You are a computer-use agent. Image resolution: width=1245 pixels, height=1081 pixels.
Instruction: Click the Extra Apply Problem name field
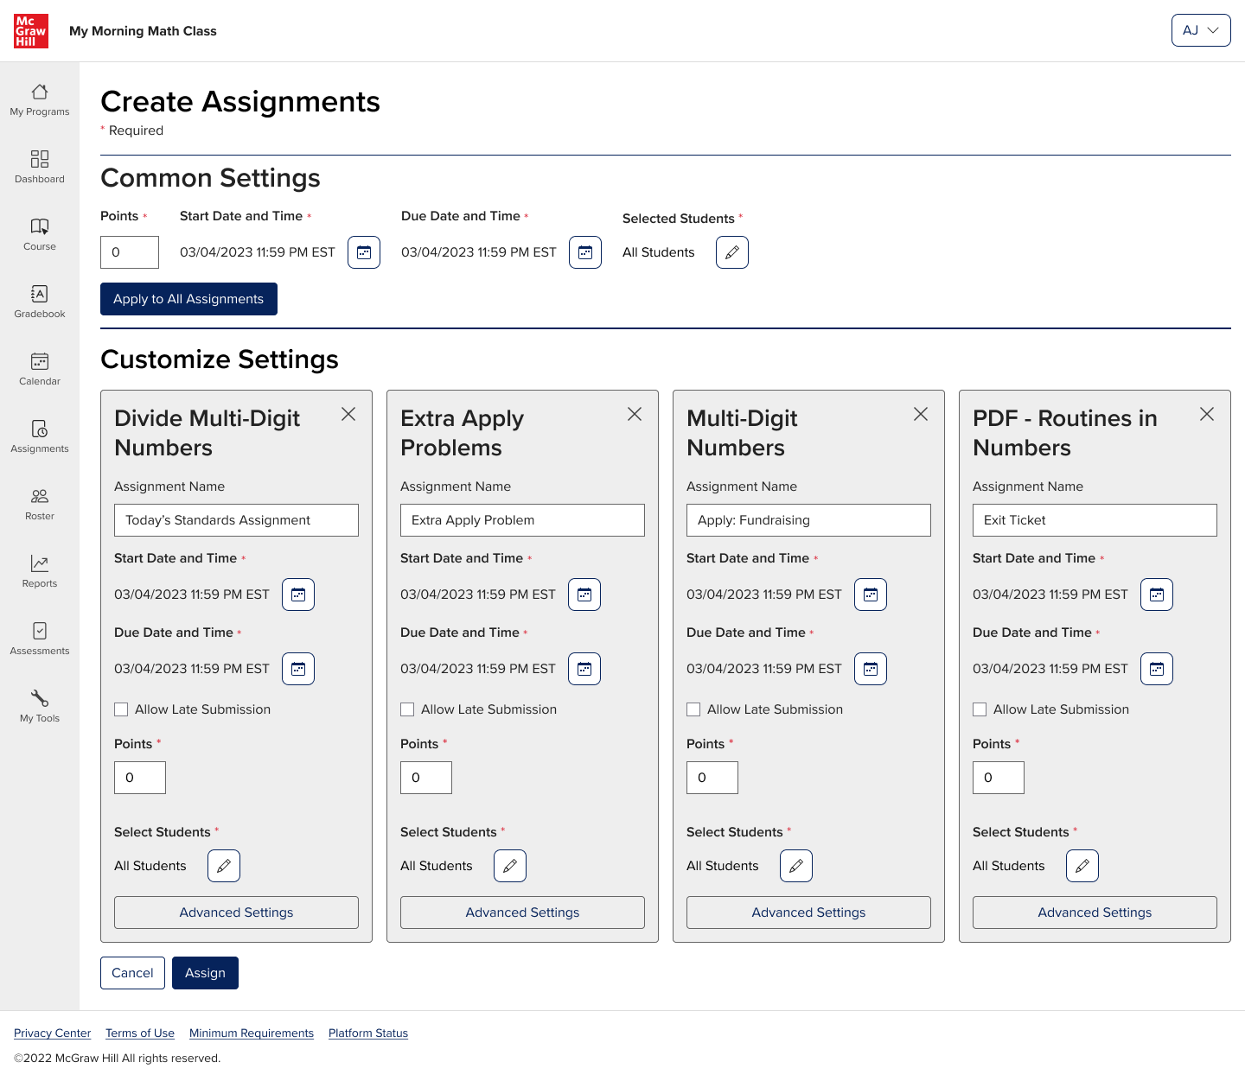coord(522,520)
